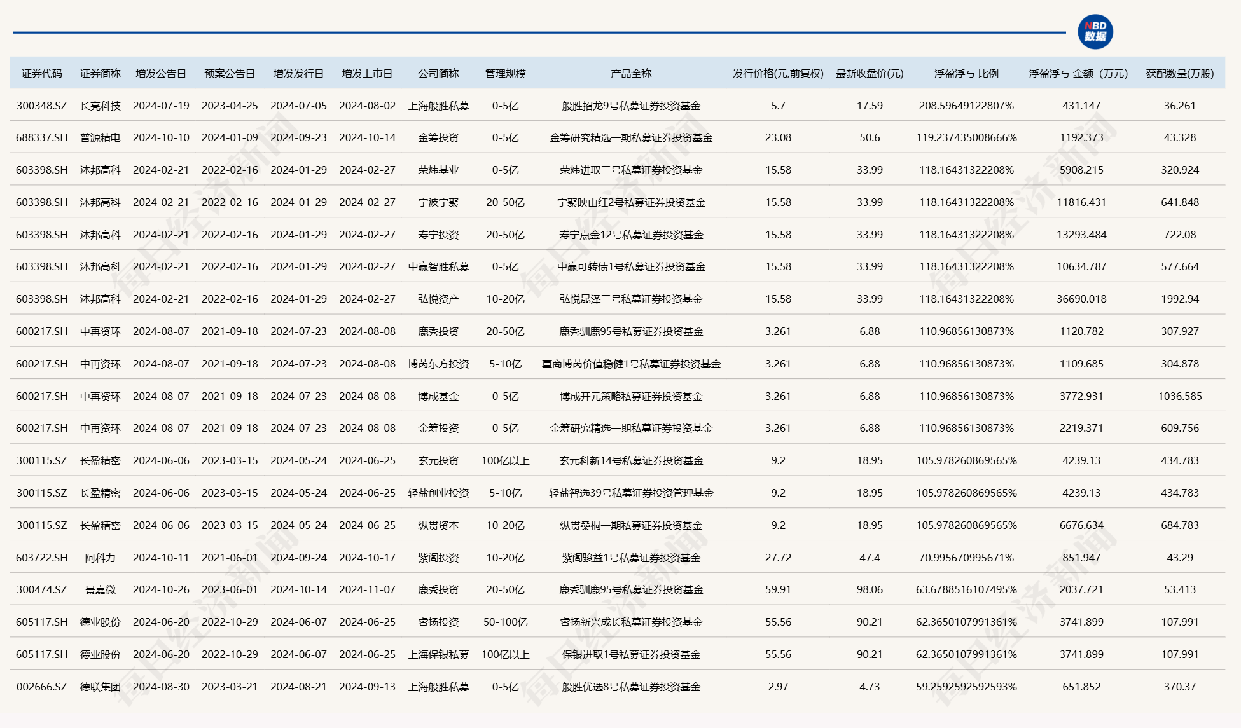Click 宁聚映山红2号私募证券投资基金 product name

[x=631, y=202]
